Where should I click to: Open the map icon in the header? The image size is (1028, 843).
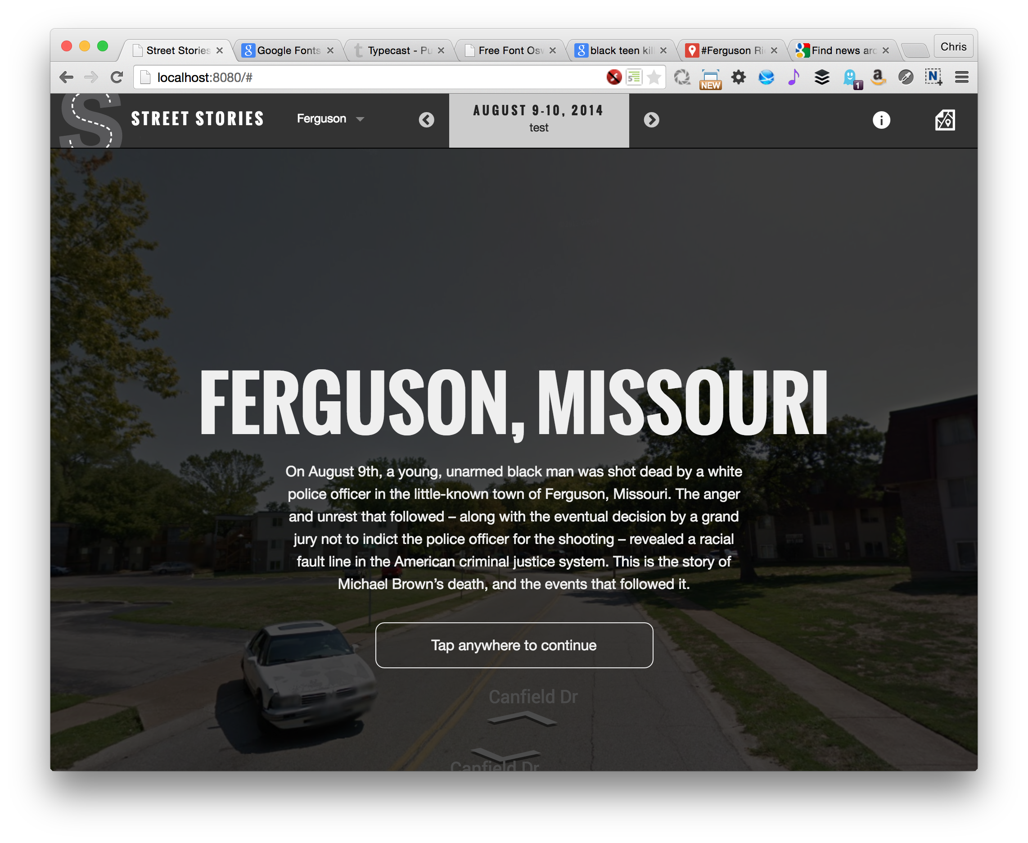(x=945, y=120)
